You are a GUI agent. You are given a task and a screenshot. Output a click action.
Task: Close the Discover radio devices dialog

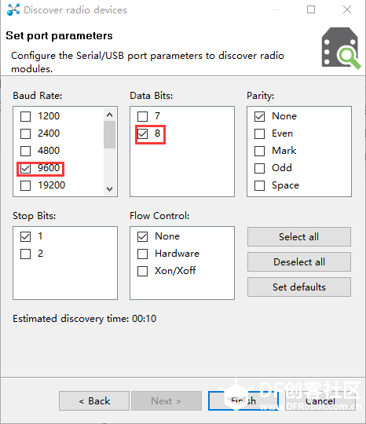(x=347, y=9)
